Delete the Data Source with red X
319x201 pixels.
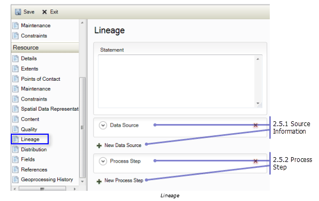coord(255,125)
